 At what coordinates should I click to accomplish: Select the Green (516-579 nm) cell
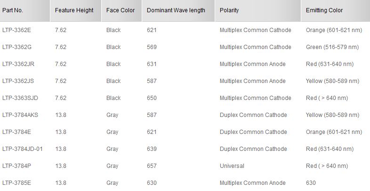[x=331, y=47]
